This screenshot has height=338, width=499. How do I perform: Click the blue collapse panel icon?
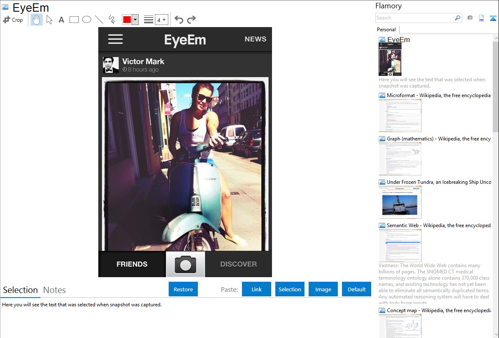pyautogui.click(x=493, y=18)
